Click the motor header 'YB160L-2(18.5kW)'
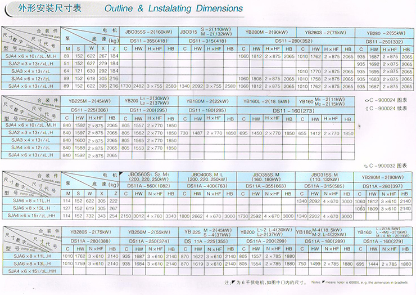Screen dimensions: 416x295 pyautogui.click(x=266, y=101)
